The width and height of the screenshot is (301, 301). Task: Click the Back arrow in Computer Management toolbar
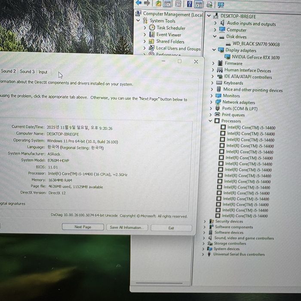[138, 3]
